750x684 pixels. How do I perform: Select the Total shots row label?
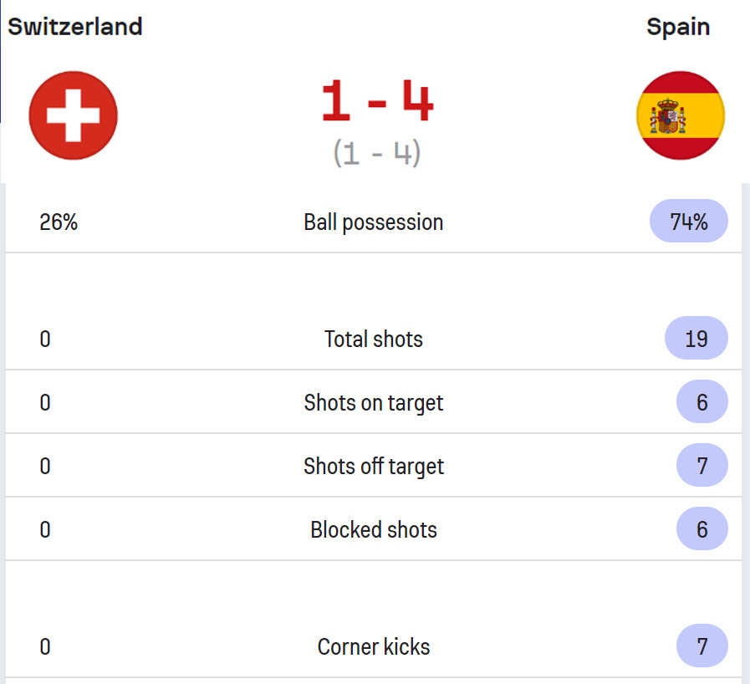pyautogui.click(x=374, y=339)
